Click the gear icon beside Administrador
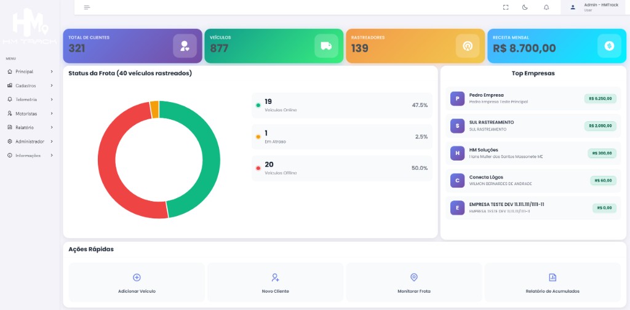This screenshot has height=310, width=630. (10, 141)
